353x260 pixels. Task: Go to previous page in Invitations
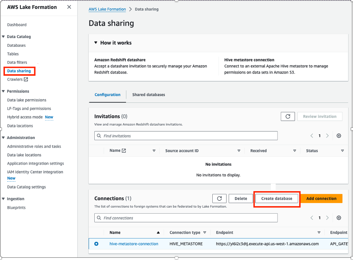(312, 136)
